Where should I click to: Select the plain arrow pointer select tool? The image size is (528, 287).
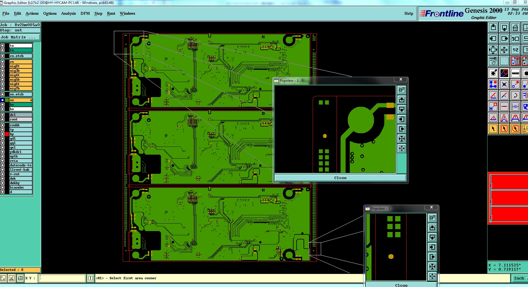[493, 129]
